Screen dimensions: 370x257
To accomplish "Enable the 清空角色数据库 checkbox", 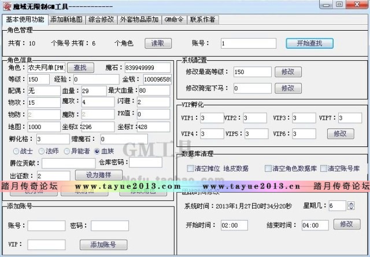I will pyautogui.click(x=268, y=168).
